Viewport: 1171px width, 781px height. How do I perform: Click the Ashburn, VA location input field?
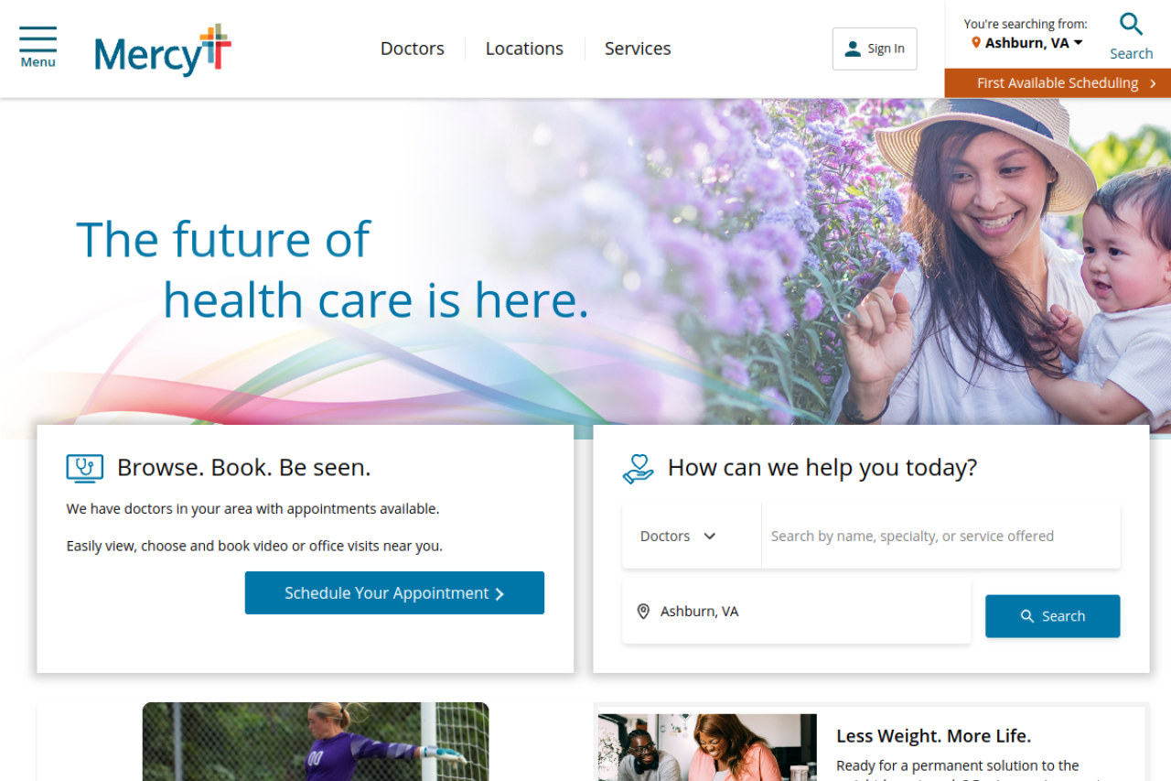pyautogui.click(x=797, y=612)
